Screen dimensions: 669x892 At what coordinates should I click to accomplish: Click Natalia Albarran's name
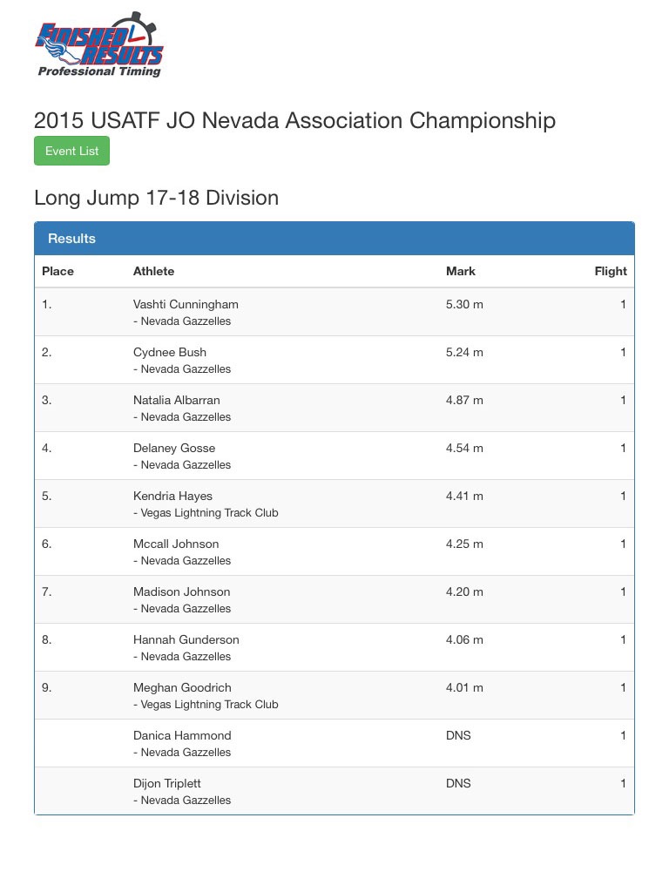click(176, 401)
